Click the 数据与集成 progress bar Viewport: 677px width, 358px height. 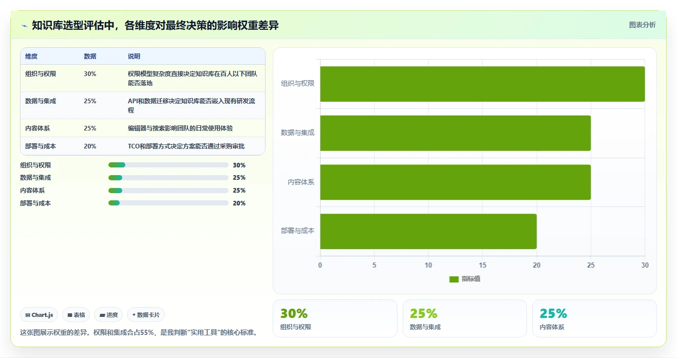(168, 178)
